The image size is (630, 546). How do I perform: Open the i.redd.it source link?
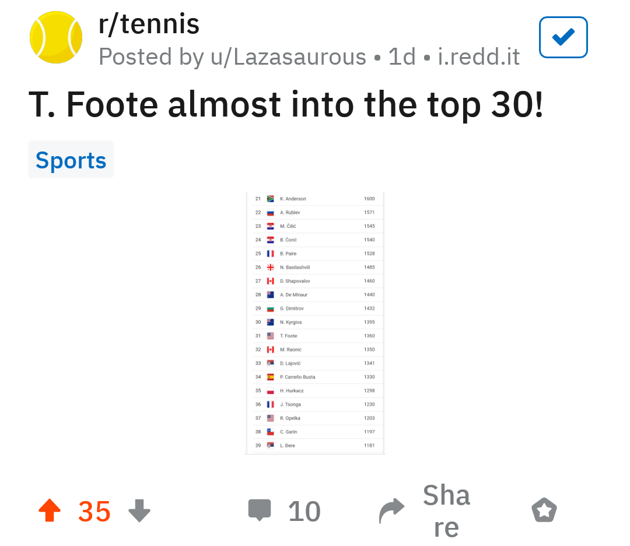pos(479,57)
